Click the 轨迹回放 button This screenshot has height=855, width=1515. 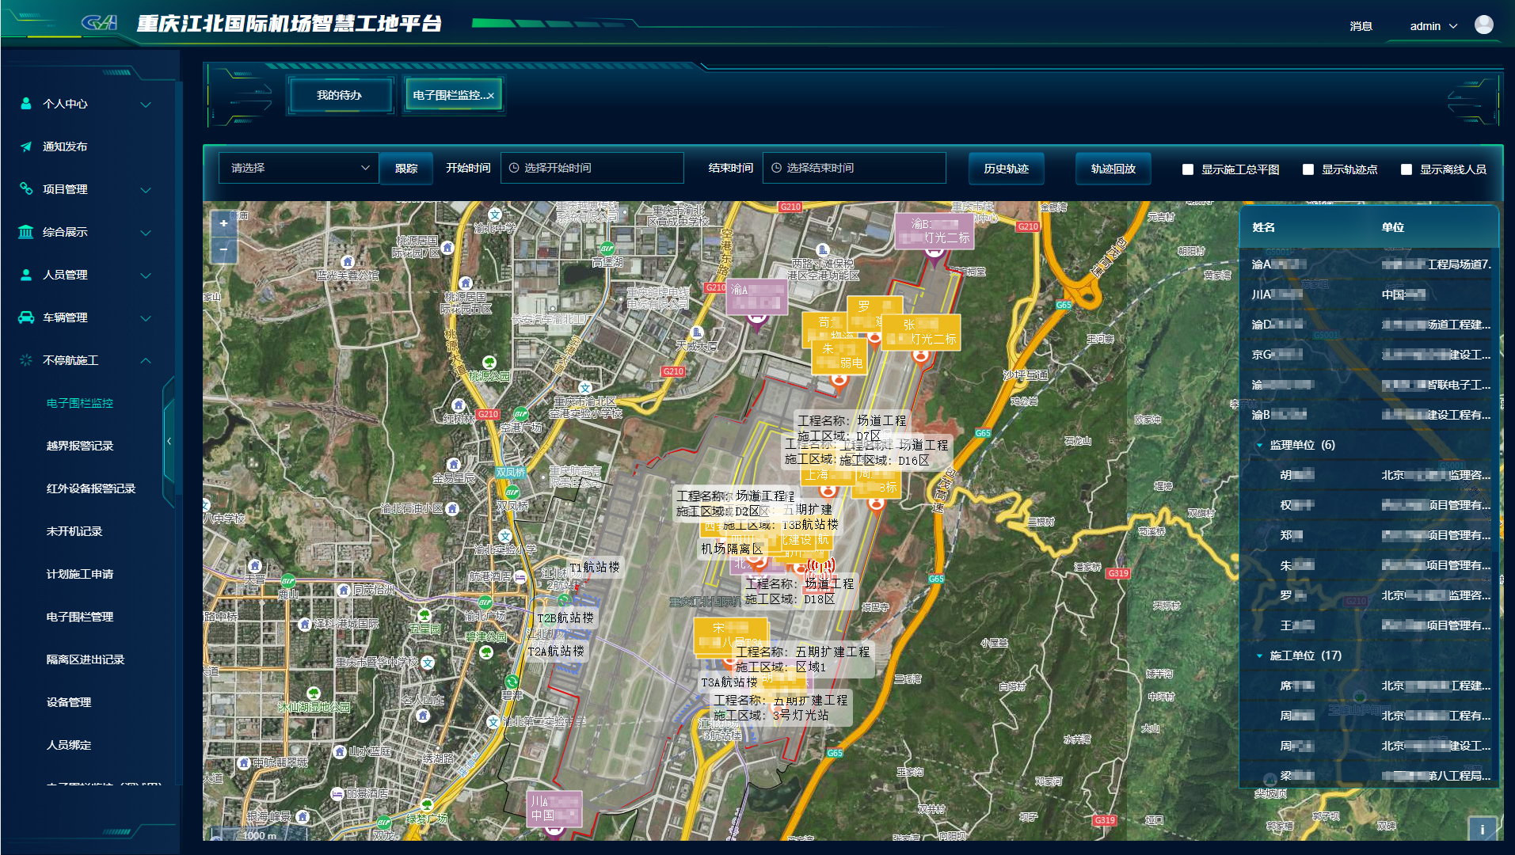tap(1113, 169)
